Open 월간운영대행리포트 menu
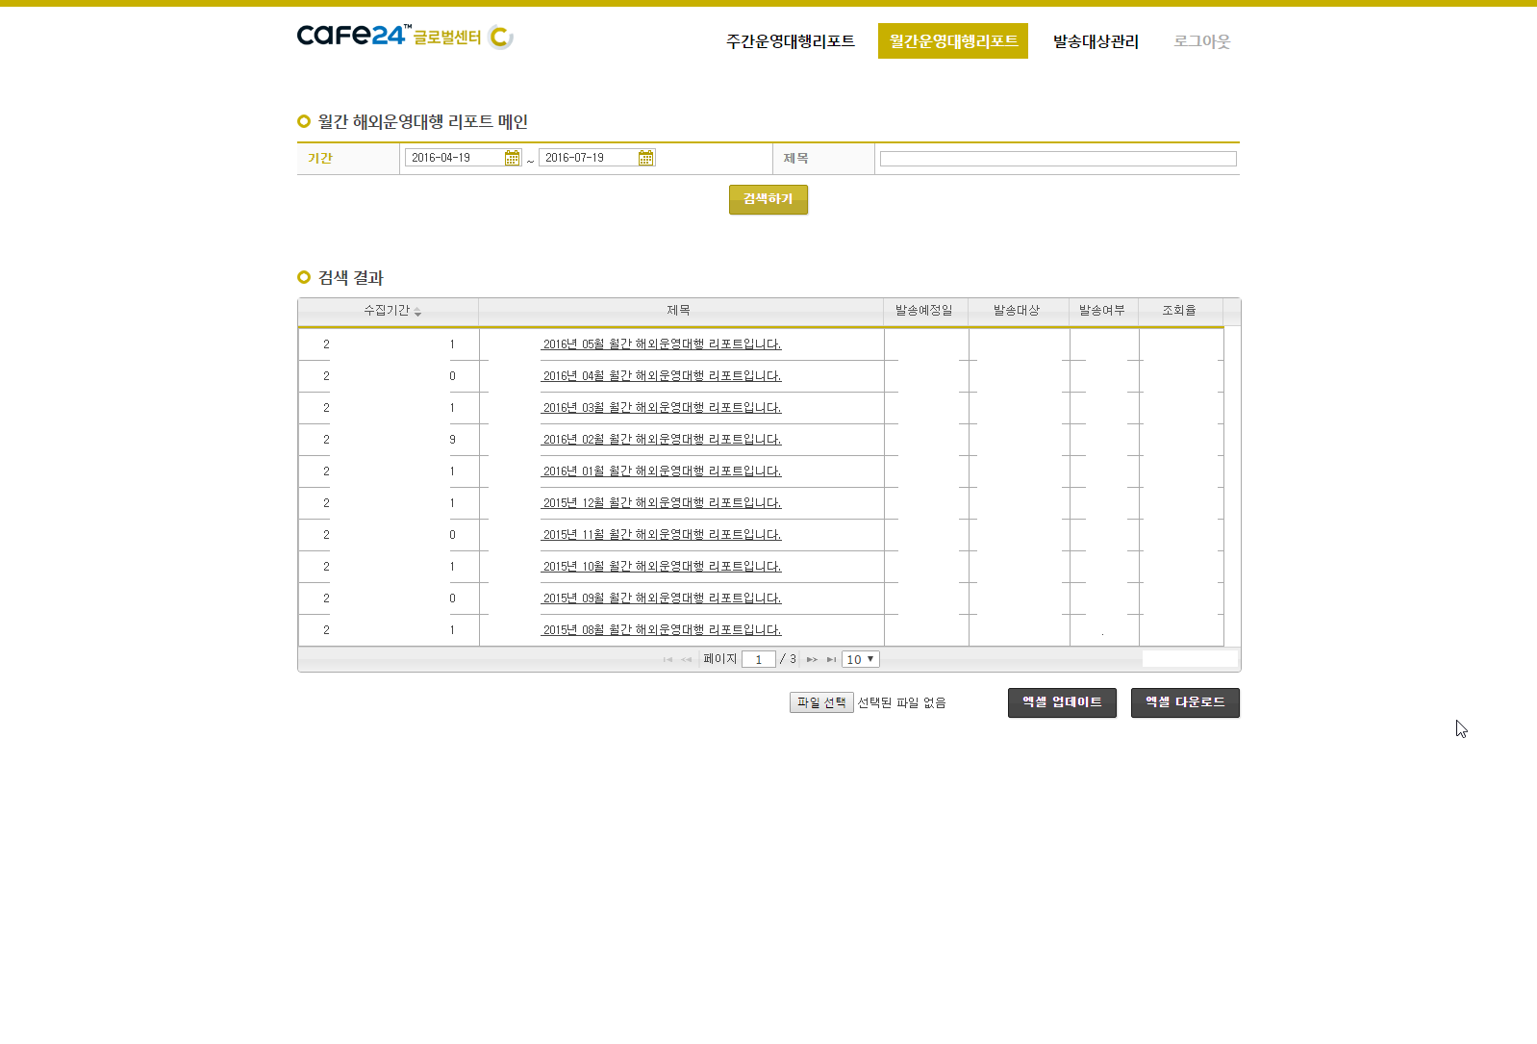The height and width of the screenshot is (1044, 1537). coord(953,41)
